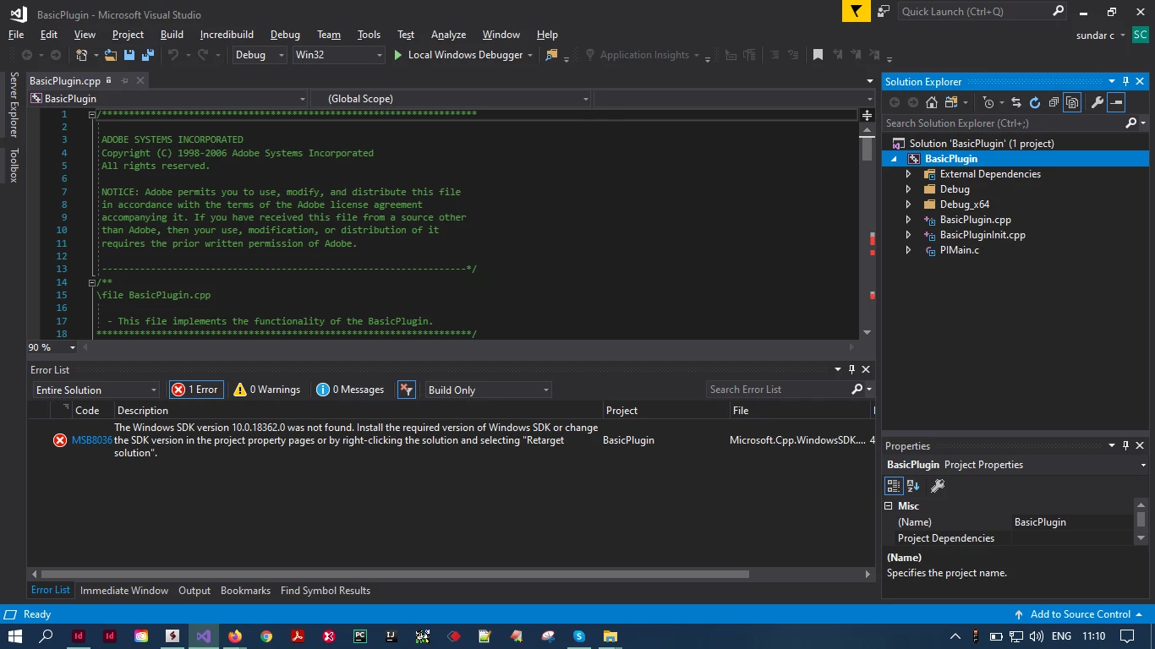Switch to the Output tab
Viewport: 1155px width, 649px height.
(x=194, y=591)
